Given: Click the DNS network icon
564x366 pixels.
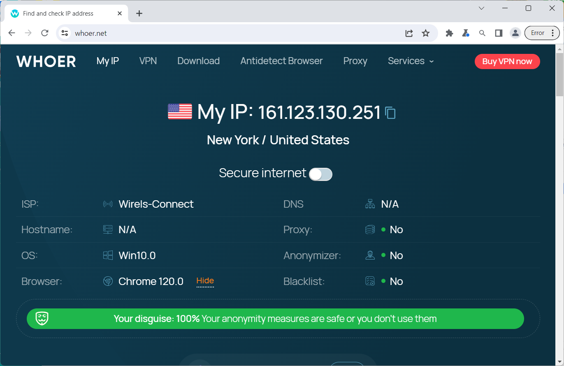Looking at the screenshot, I should pyautogui.click(x=370, y=204).
